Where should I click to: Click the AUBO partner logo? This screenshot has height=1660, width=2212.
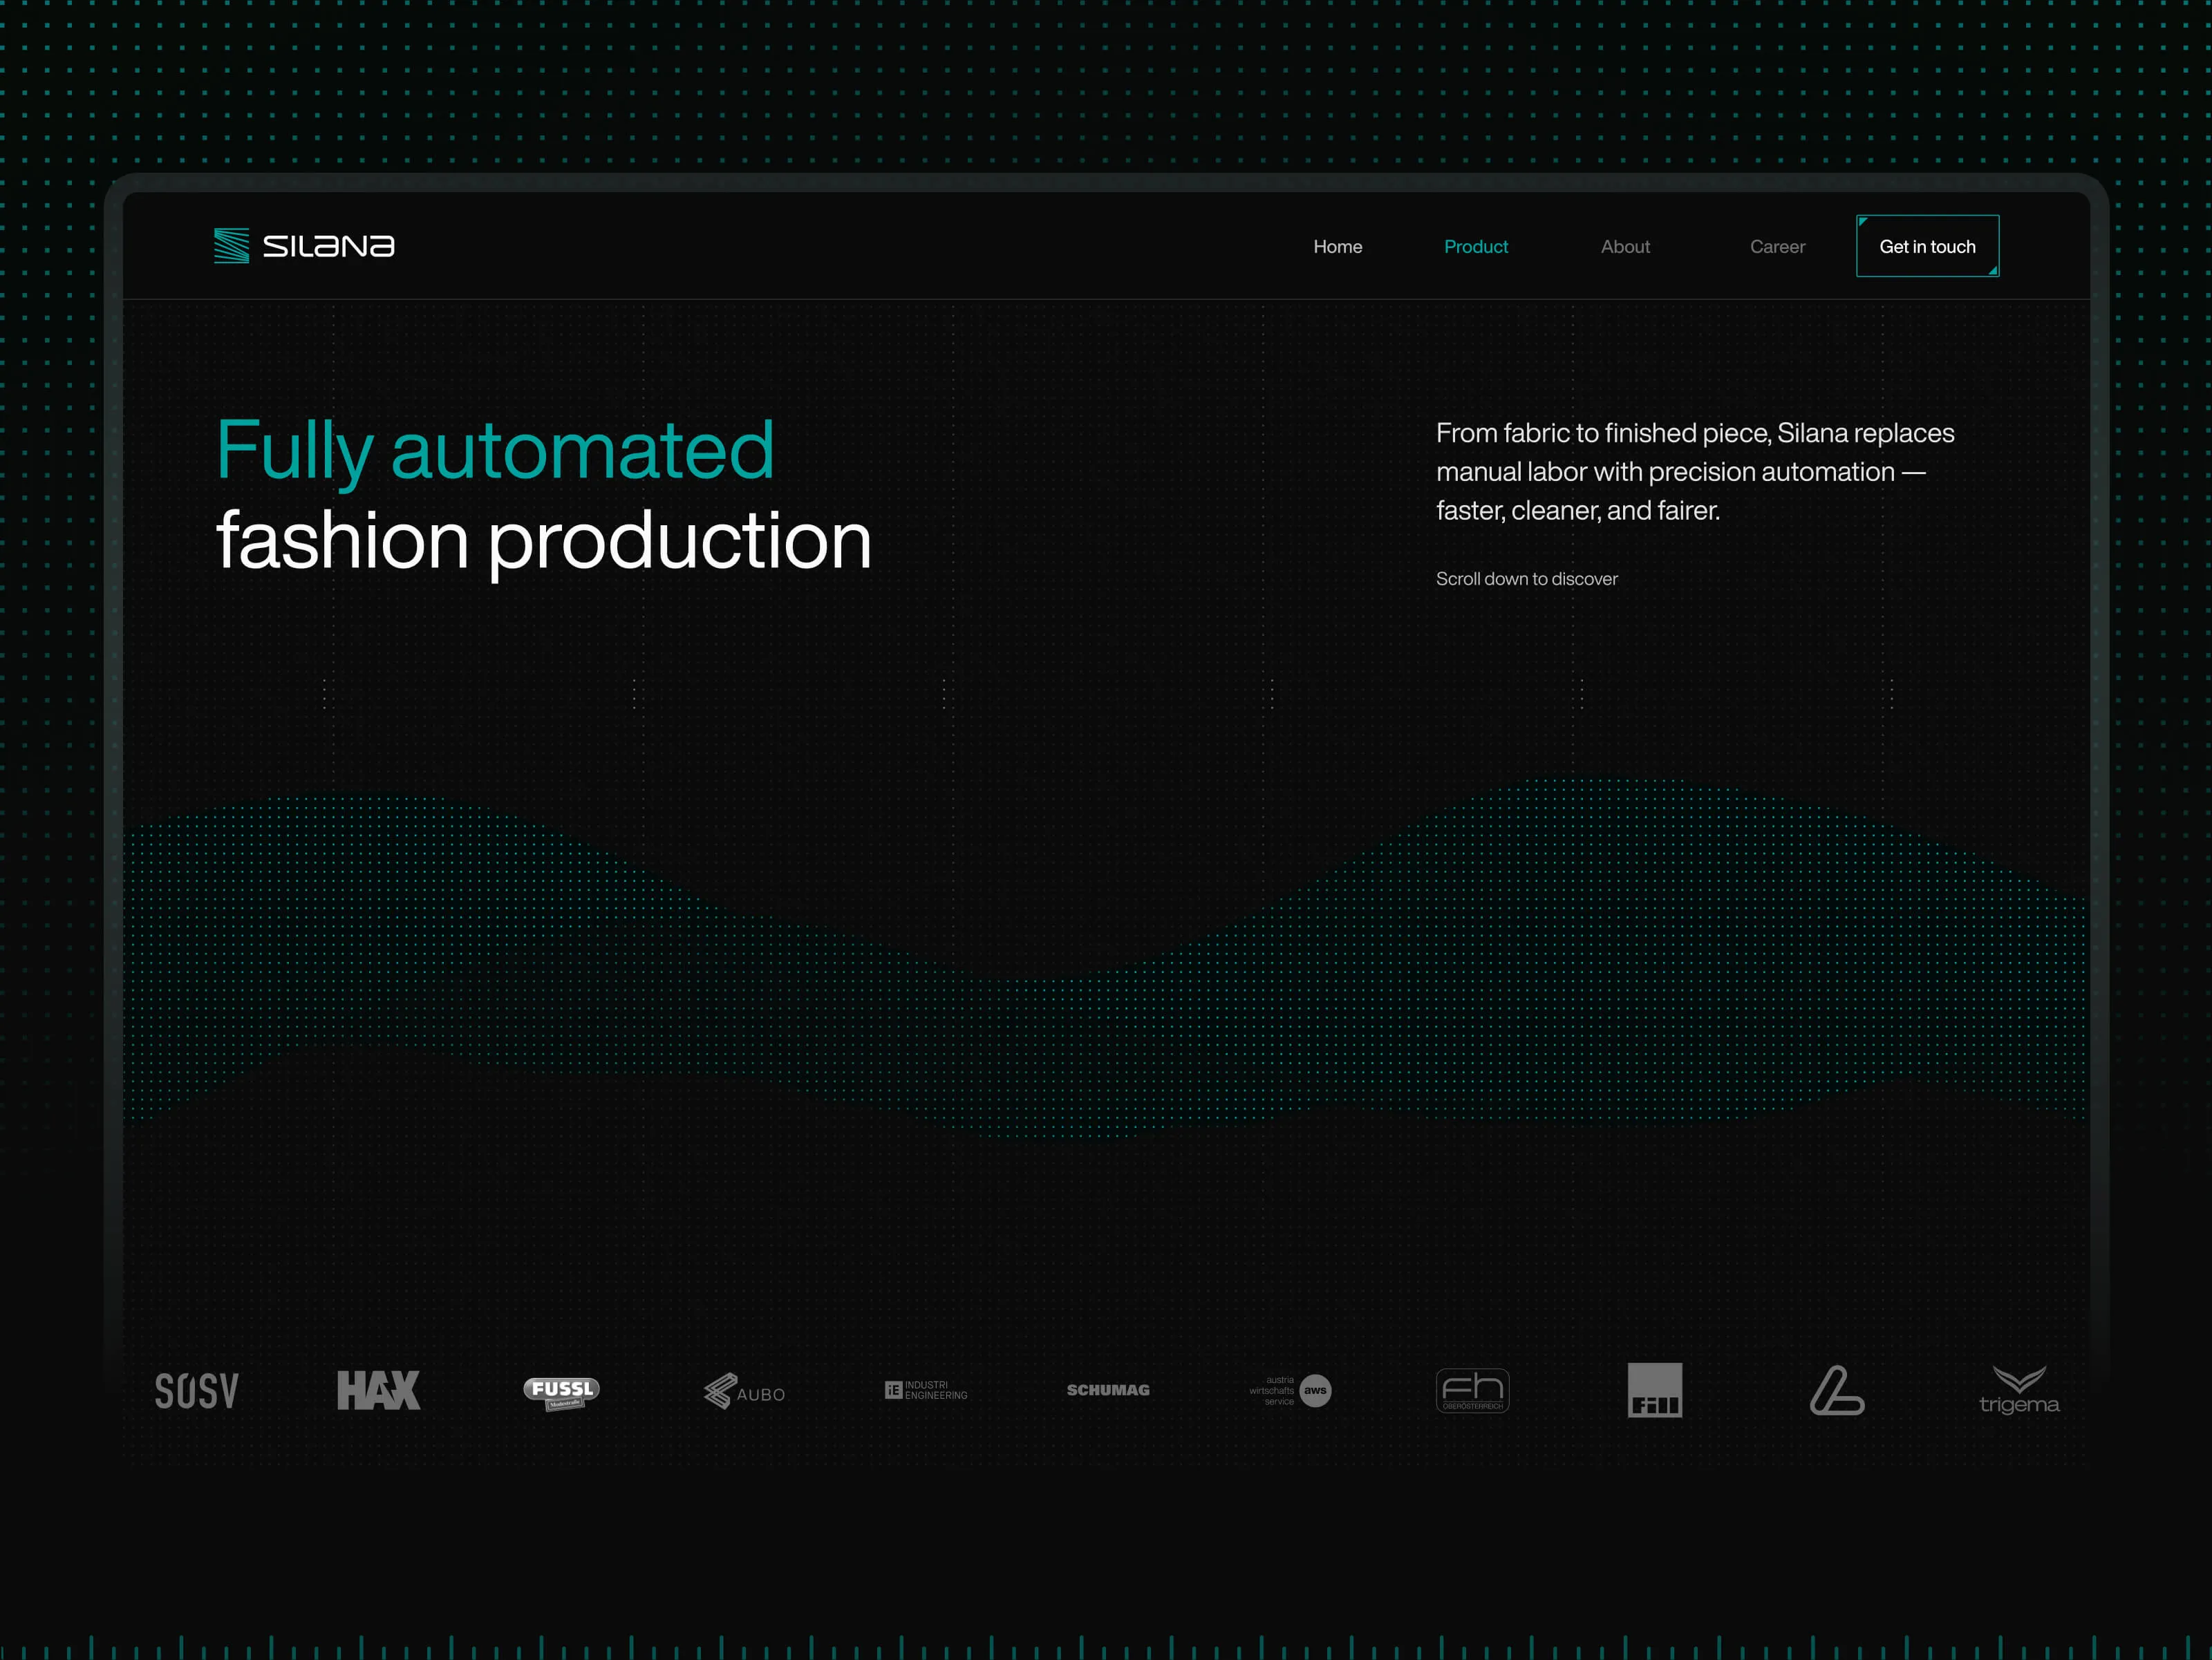click(744, 1391)
